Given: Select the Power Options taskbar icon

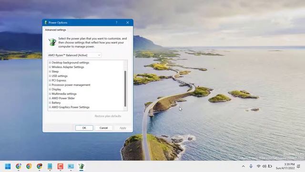Looking at the screenshot, I should click(81, 166).
